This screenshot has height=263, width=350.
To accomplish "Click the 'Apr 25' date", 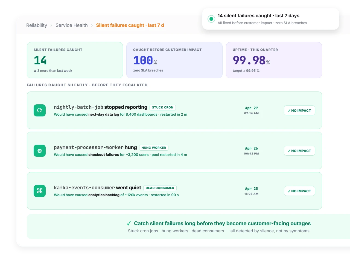I will 252,188.
